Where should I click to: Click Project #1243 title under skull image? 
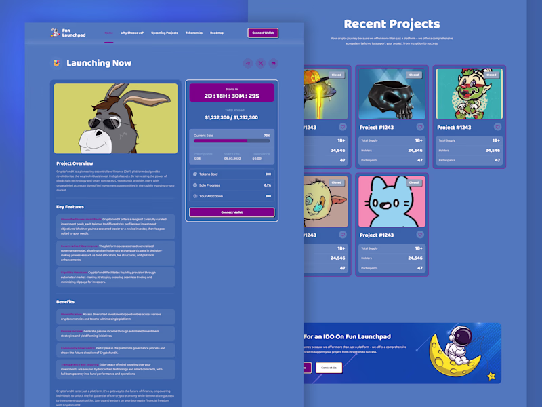[377, 128]
